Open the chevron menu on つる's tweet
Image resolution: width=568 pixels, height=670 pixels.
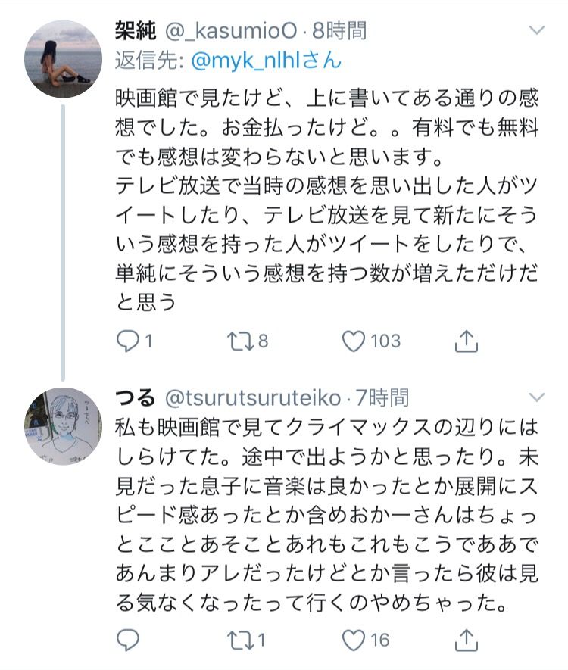pyautogui.click(x=536, y=397)
